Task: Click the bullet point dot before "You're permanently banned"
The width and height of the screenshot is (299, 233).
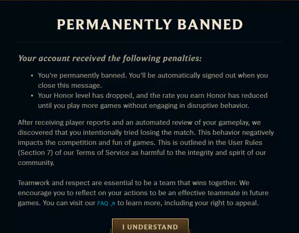Action: (32, 76)
